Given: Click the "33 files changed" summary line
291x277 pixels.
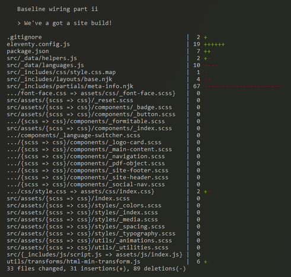Looking at the screenshot, I should pyautogui.click(x=97, y=269).
